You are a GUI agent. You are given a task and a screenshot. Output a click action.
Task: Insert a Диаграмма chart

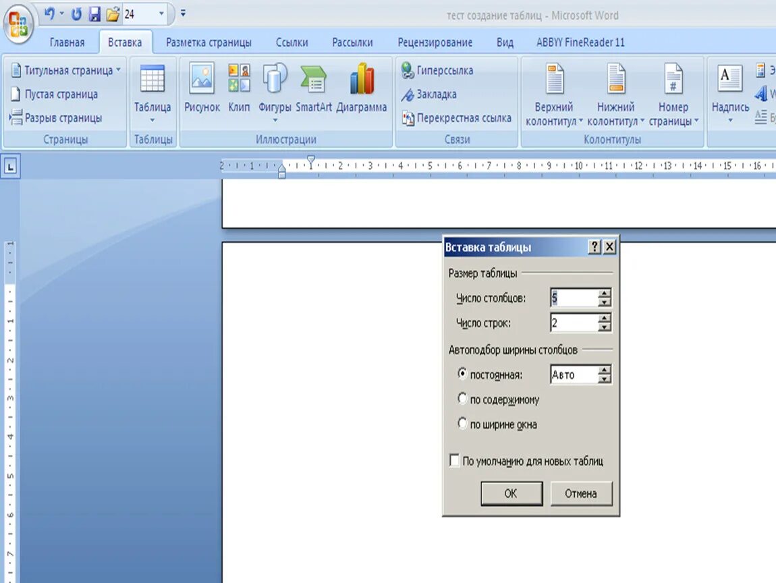(x=362, y=87)
